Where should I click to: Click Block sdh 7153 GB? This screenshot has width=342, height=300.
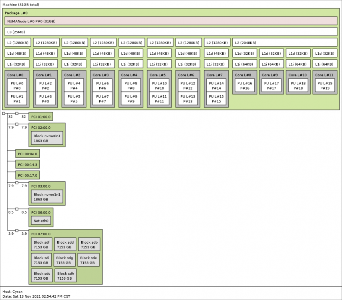[65, 276]
